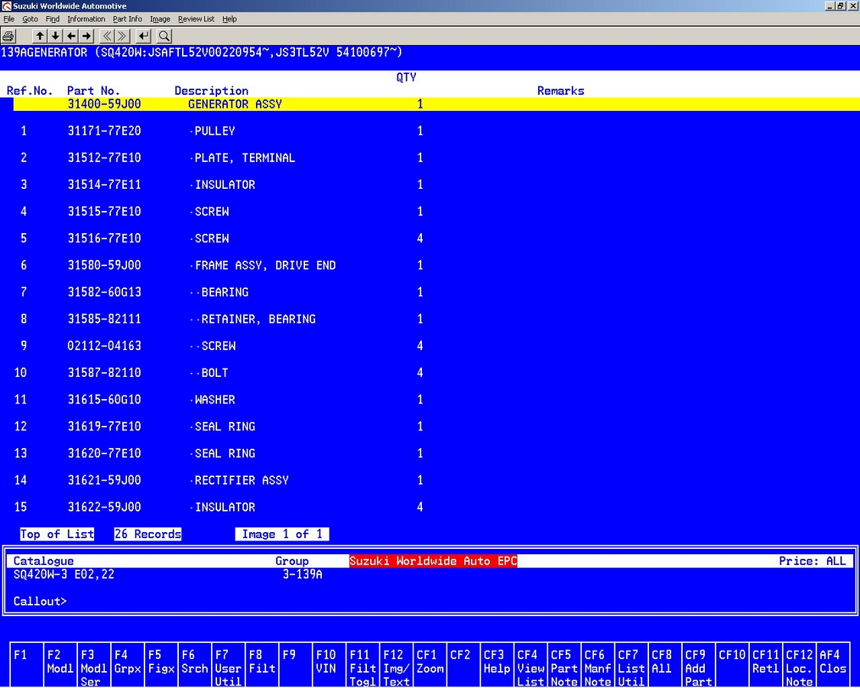Screen dimensions: 860x688
Task: Click the double left chevron toolbar icon
Action: 107,36
